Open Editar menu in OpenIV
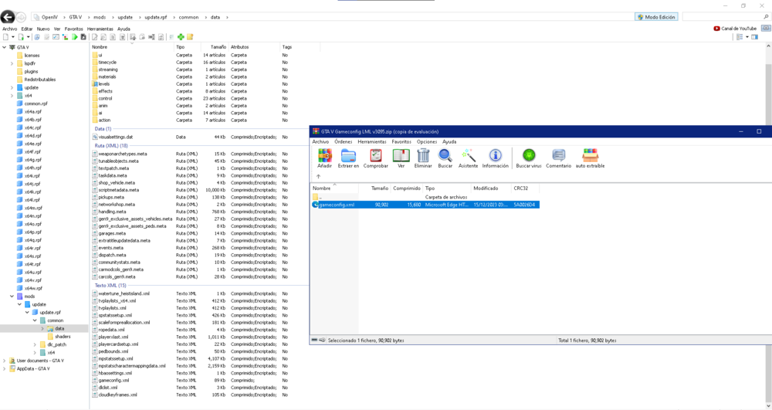Screen dimensions: 772x410 click(26, 29)
